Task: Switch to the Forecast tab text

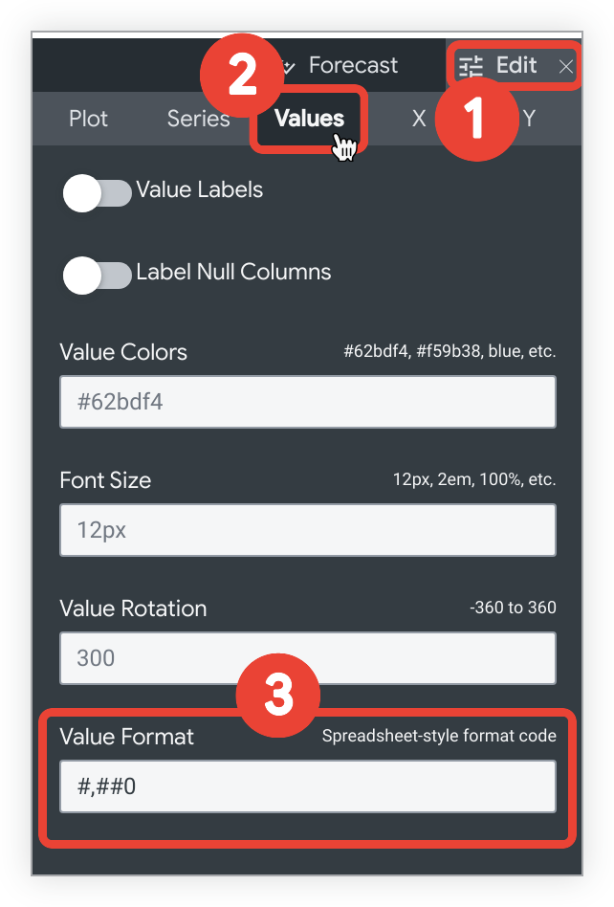Action: point(353,66)
